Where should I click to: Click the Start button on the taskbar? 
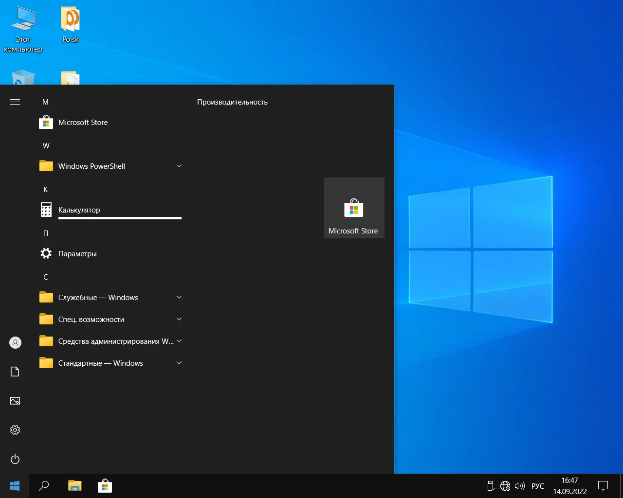[15, 486]
